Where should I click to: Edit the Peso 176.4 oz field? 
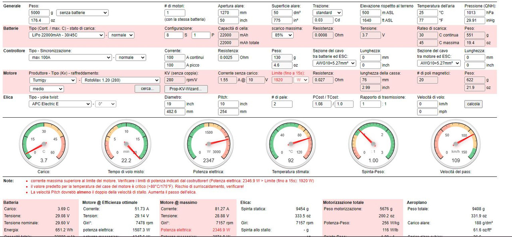click(39, 20)
